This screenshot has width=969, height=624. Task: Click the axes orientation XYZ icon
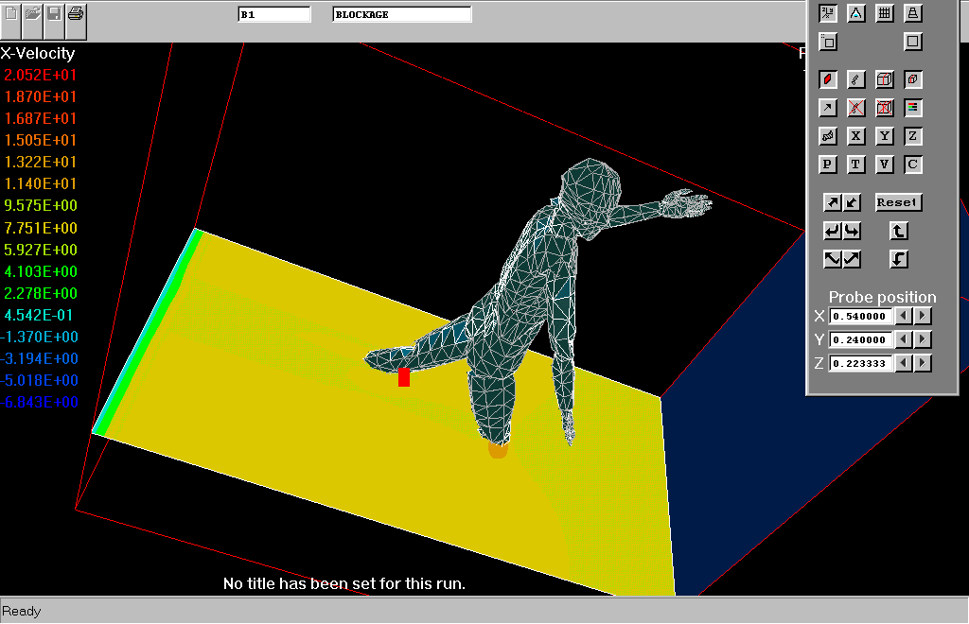[x=828, y=13]
